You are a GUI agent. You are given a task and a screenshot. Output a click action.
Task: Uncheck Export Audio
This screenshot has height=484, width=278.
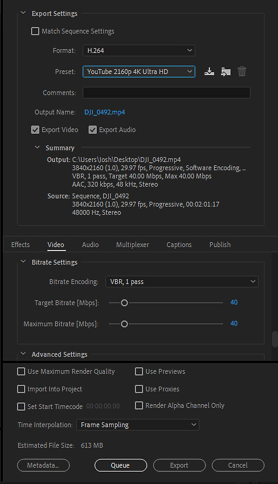pyautogui.click(x=93, y=130)
